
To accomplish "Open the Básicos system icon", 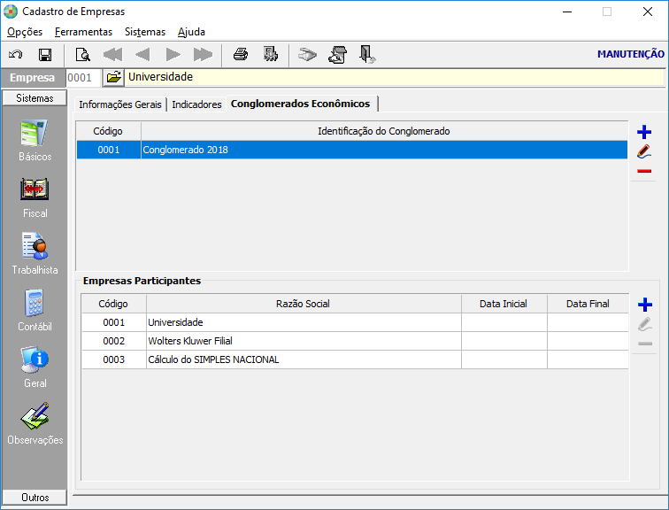I will tap(35, 133).
